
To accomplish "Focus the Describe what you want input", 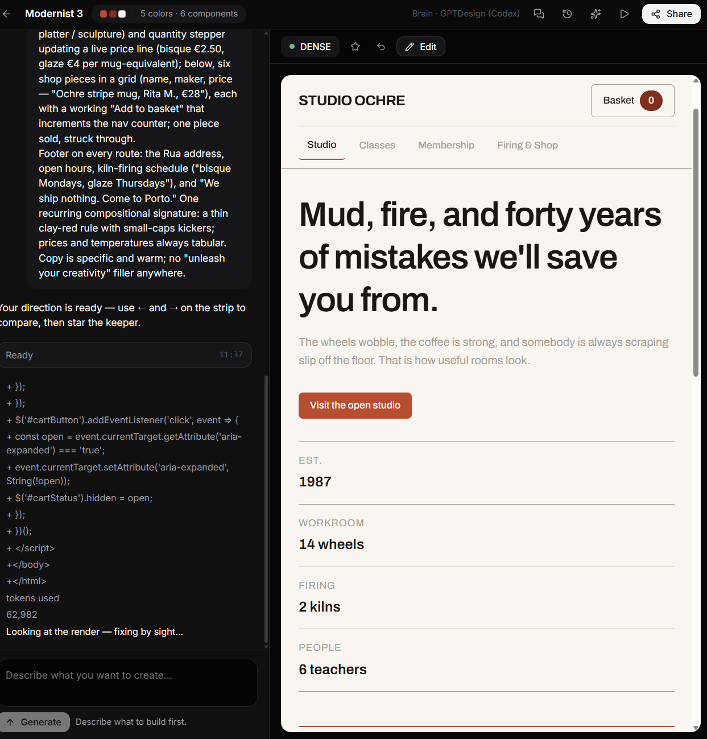I will 128,682.
